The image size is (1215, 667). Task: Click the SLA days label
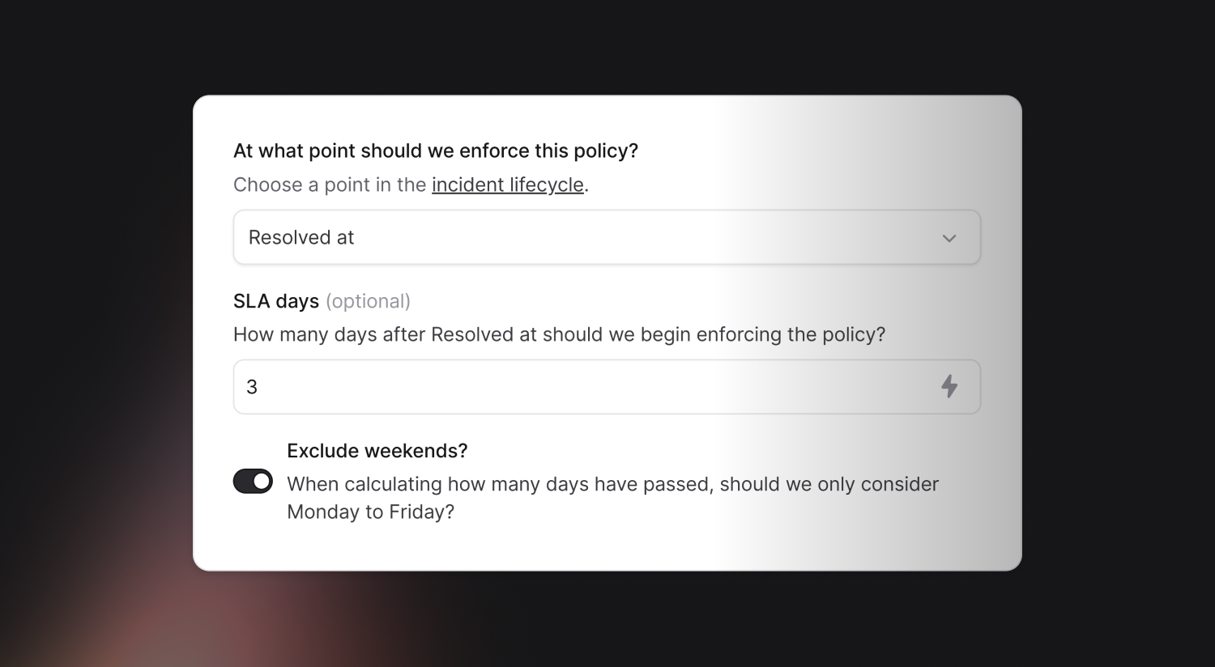coord(276,301)
